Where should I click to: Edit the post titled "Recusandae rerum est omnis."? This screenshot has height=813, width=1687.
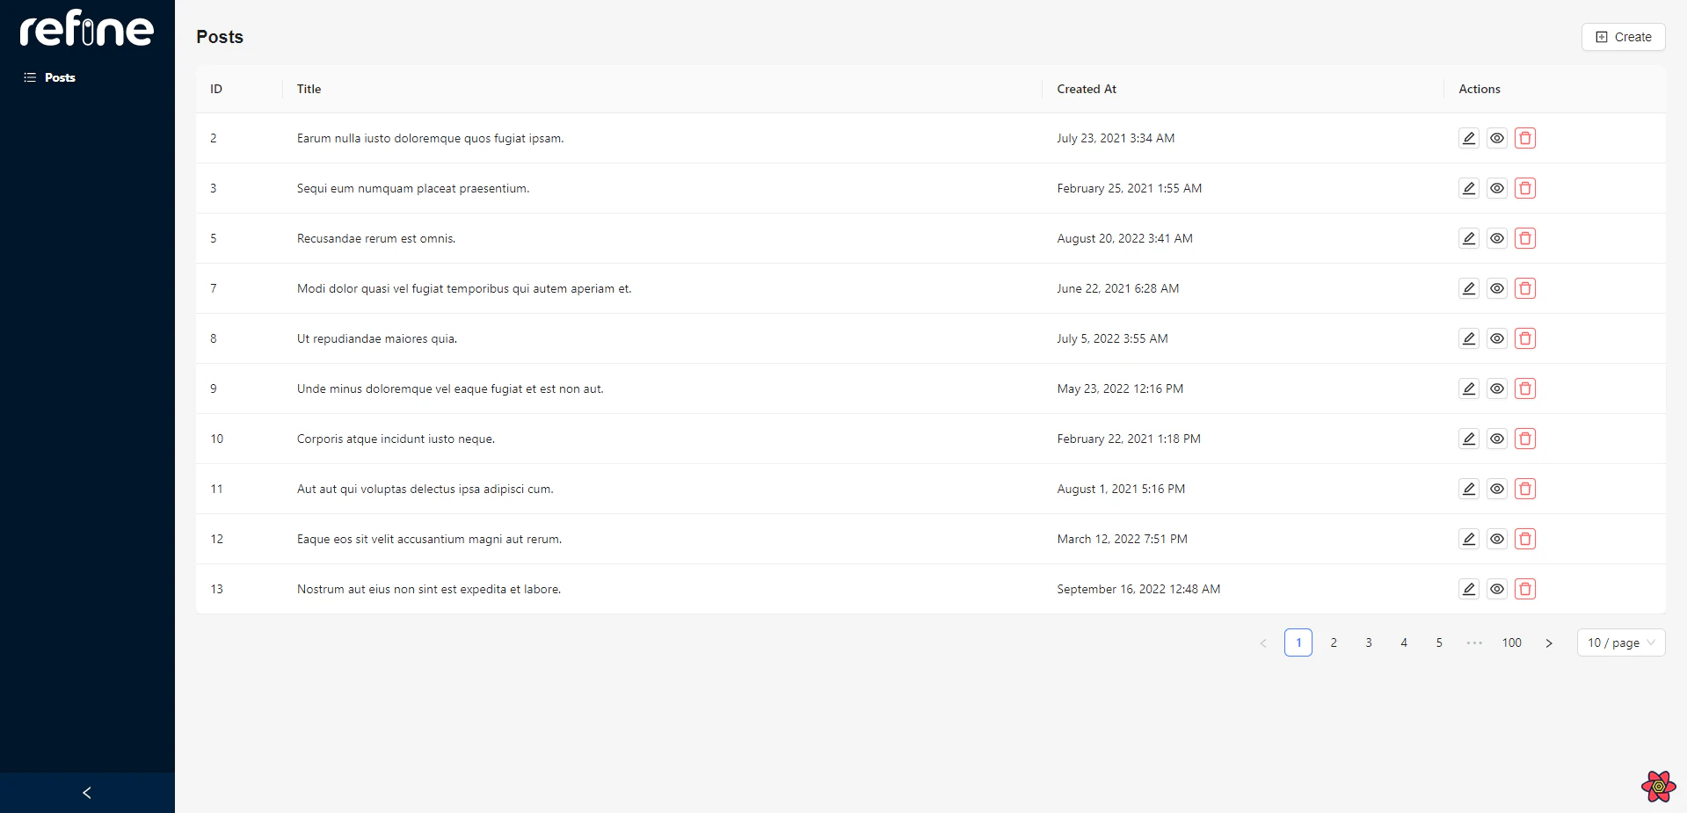pyautogui.click(x=1468, y=238)
